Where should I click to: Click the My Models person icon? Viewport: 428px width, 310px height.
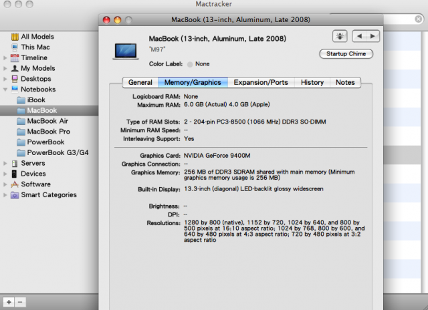[x=15, y=68]
